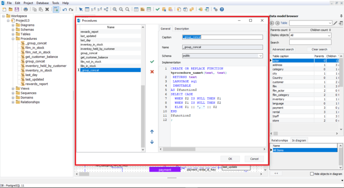The width and height of the screenshot is (344, 188).
Task: Move procedure up with blue up arrow
Action: point(152,132)
